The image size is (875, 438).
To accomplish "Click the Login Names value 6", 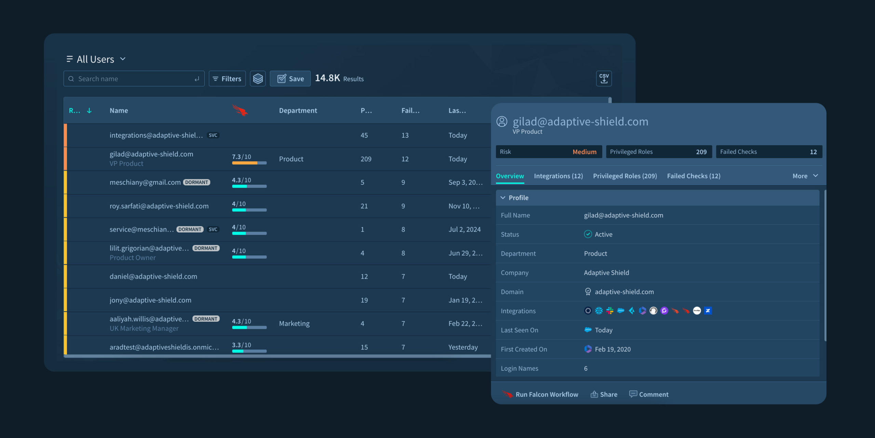I will [x=585, y=368].
